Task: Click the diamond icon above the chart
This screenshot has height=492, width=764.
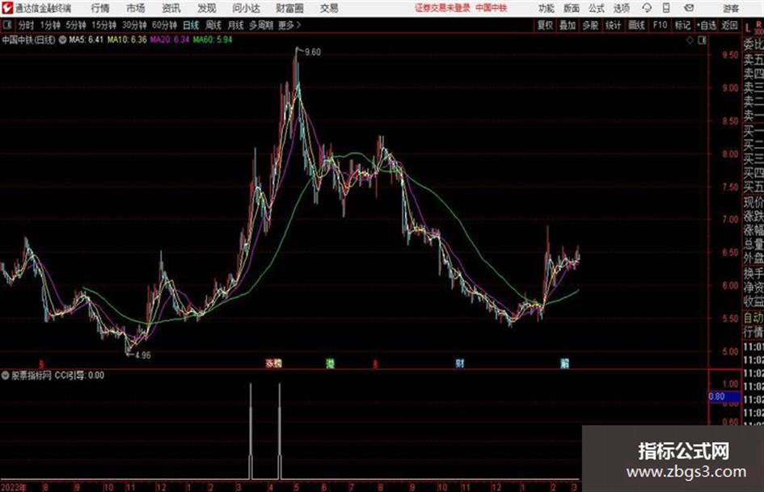Action: coord(690,40)
